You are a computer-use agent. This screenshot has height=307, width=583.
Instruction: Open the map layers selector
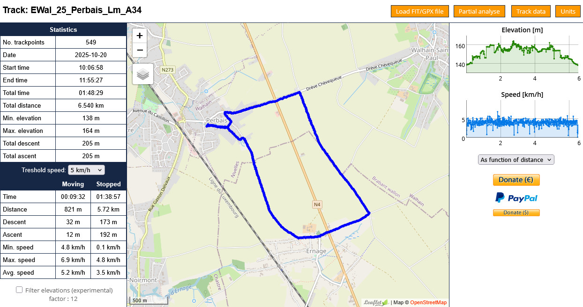pyautogui.click(x=143, y=74)
